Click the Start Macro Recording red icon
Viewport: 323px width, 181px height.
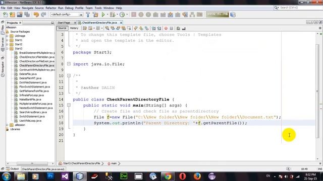pyautogui.click(x=166, y=28)
